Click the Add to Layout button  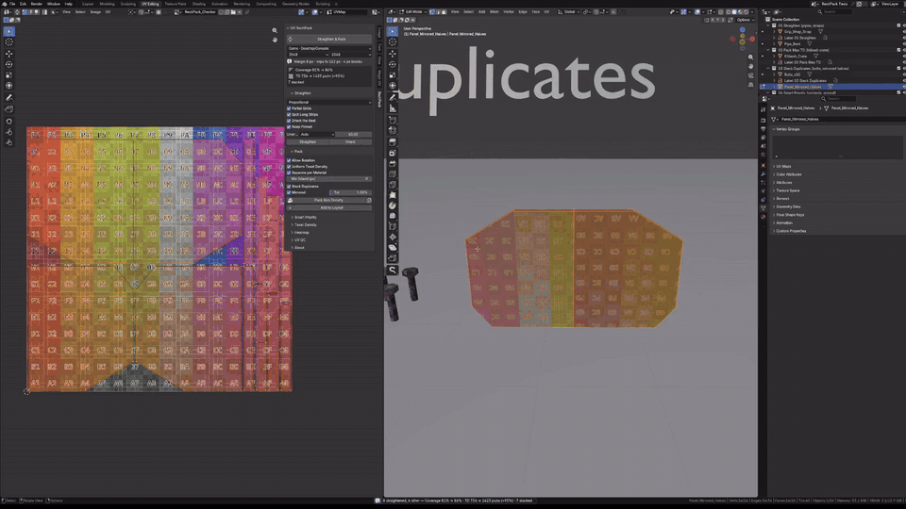(329, 207)
